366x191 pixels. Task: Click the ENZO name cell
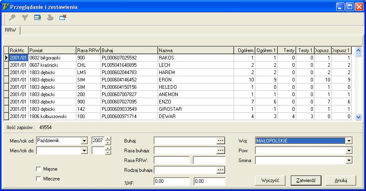(x=196, y=102)
